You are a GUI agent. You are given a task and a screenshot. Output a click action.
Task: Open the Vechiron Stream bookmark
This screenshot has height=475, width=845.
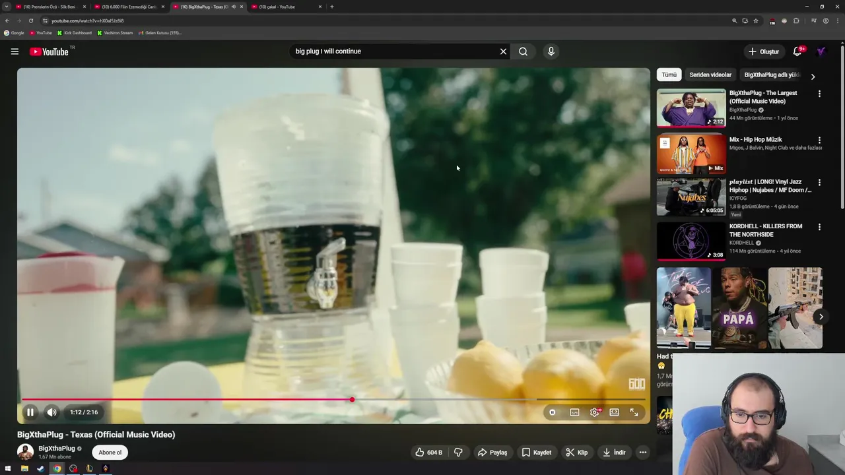tap(115, 33)
